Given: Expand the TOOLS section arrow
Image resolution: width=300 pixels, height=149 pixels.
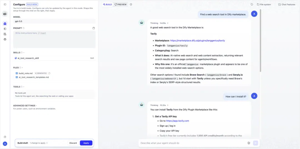Looking at the screenshot, I should tap(24, 87).
